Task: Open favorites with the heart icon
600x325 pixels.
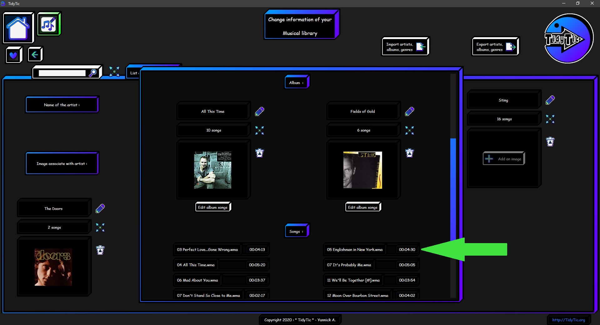Action: click(x=13, y=55)
